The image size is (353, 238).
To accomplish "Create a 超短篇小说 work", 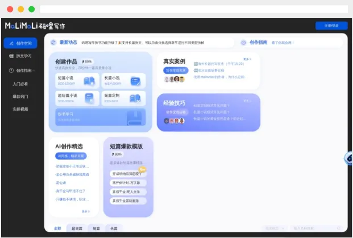I will (77, 98).
